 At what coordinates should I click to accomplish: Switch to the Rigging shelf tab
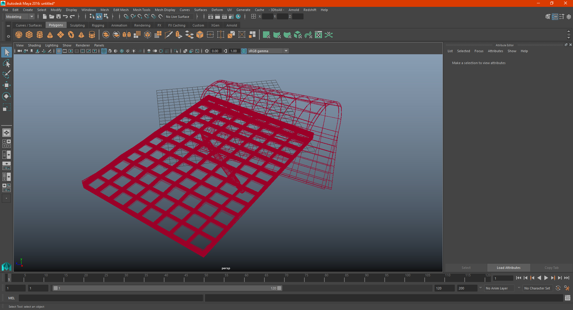[x=98, y=25]
